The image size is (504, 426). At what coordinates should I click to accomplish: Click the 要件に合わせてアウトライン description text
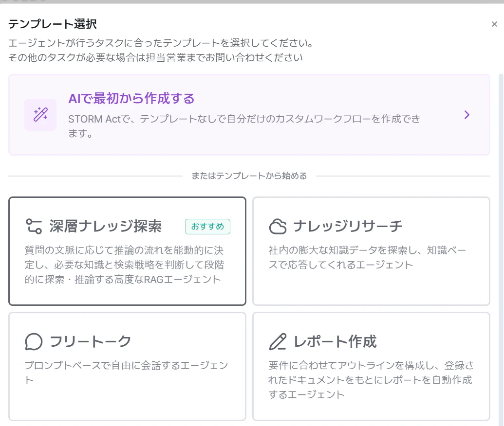pos(371,380)
